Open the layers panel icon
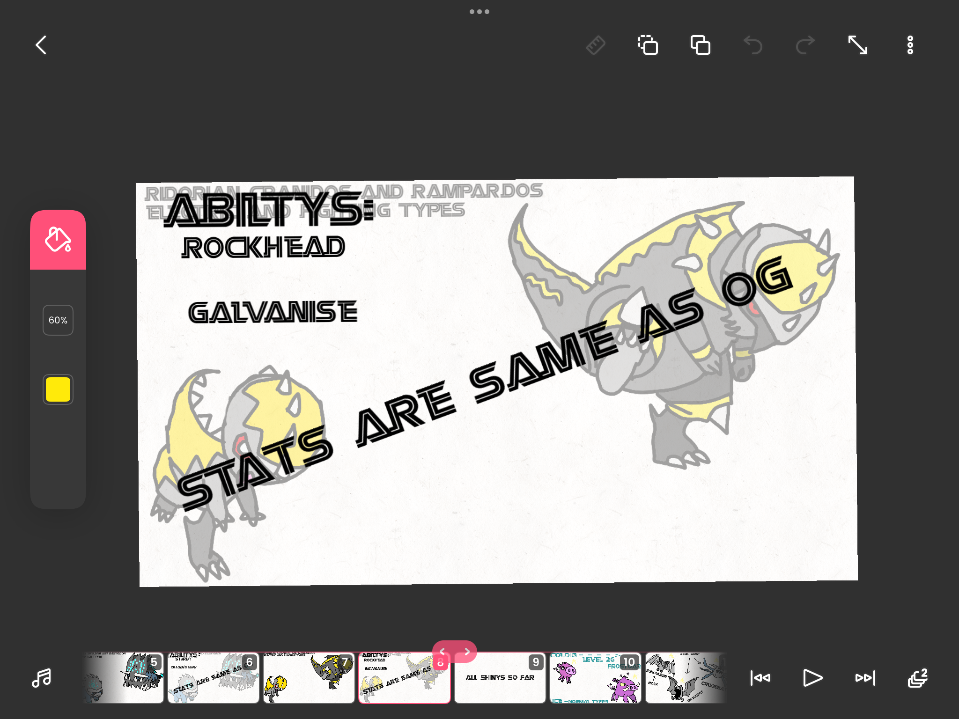 click(x=918, y=678)
